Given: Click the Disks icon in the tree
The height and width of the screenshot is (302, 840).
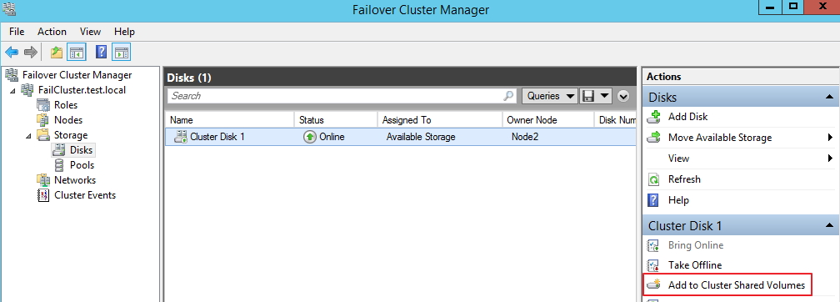Looking at the screenshot, I should pyautogui.click(x=59, y=150).
